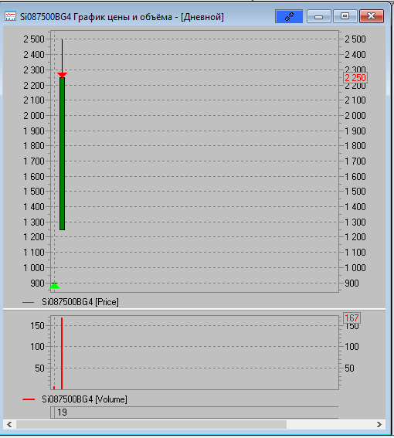Click the tall red volume bar
Image resolution: width=394 pixels, height=438 pixels.
click(x=62, y=353)
